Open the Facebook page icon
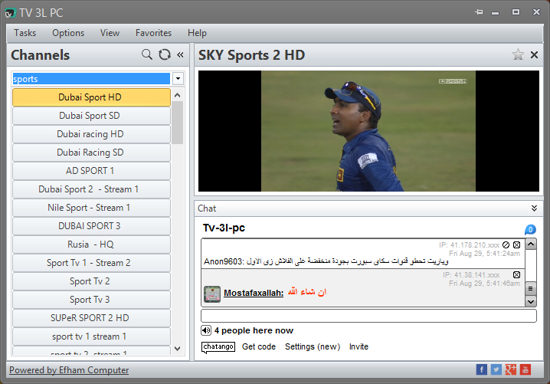Screen dimensions: 550x384 [482, 369]
